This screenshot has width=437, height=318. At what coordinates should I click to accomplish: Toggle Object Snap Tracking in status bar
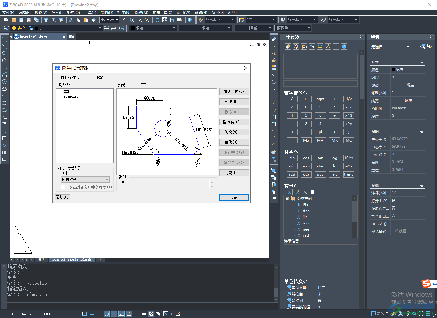[122, 314]
